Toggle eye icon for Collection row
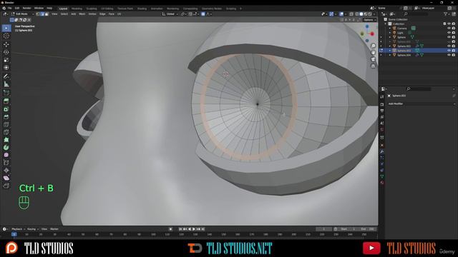 coord(449,24)
